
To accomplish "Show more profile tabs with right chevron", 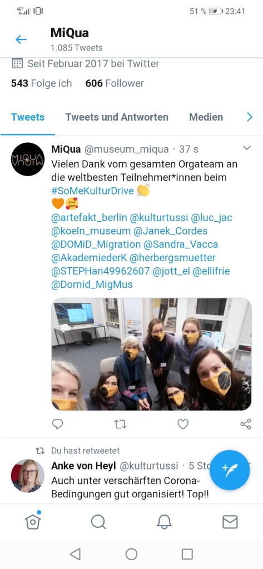I will tap(250, 117).
